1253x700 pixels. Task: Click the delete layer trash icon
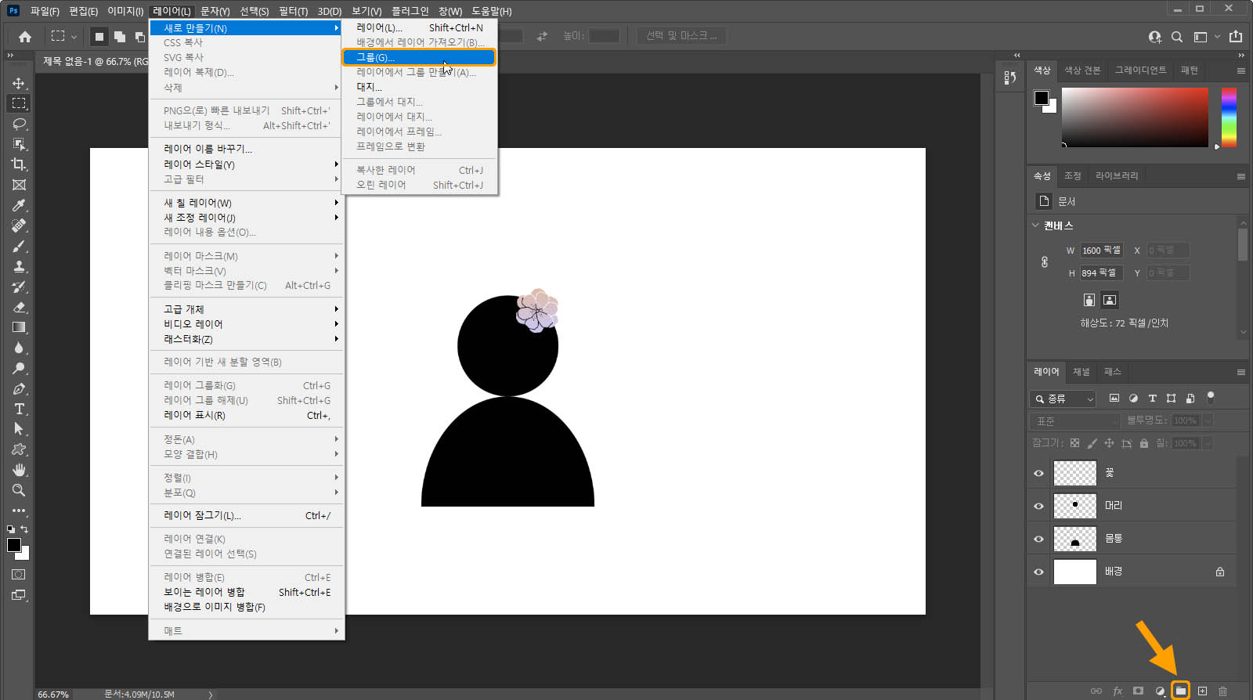tap(1222, 691)
